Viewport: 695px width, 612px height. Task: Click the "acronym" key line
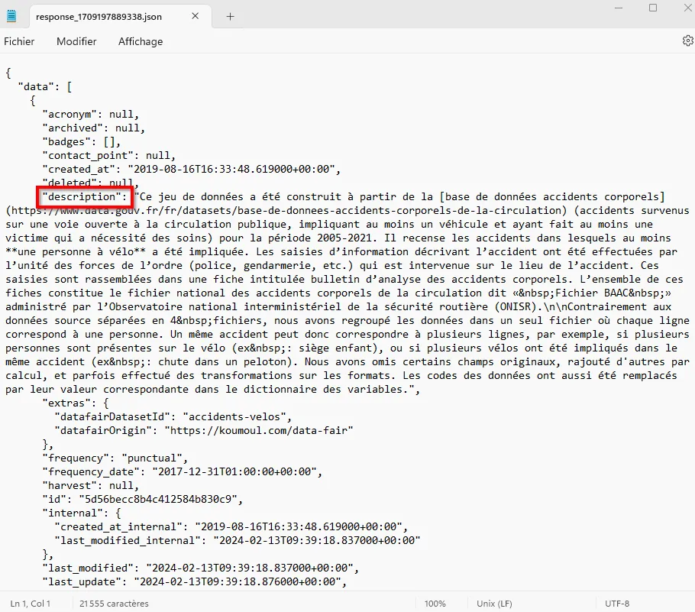point(91,114)
